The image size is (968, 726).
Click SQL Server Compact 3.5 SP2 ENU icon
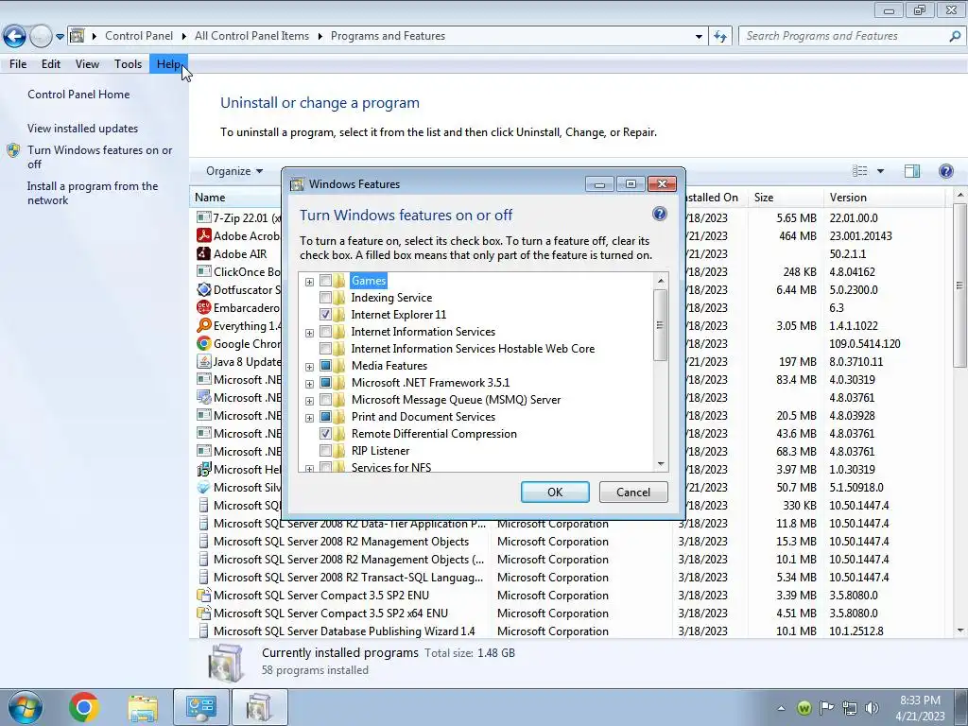(x=204, y=595)
